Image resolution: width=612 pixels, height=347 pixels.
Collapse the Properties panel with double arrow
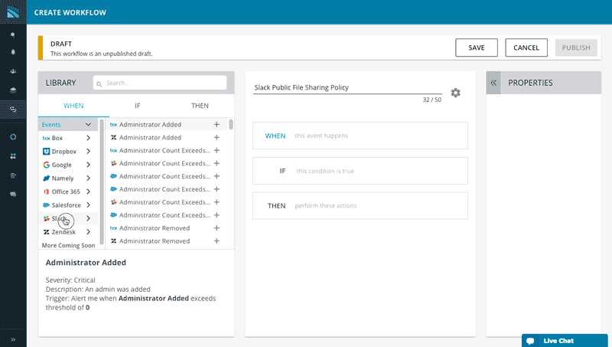(493, 83)
